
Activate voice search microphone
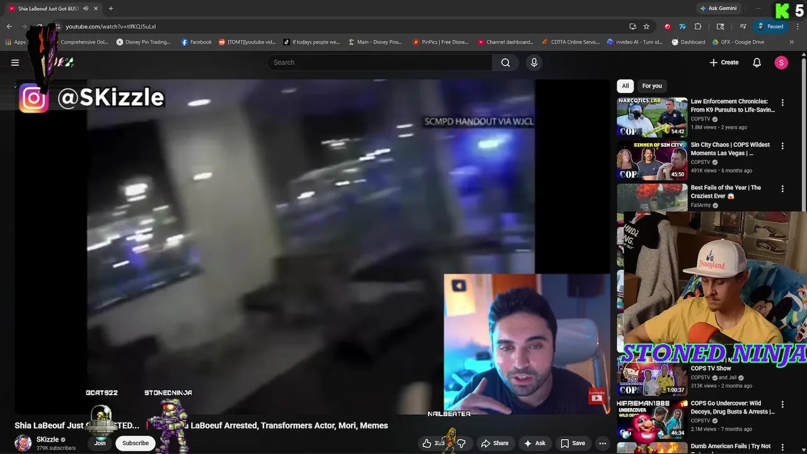[534, 62]
